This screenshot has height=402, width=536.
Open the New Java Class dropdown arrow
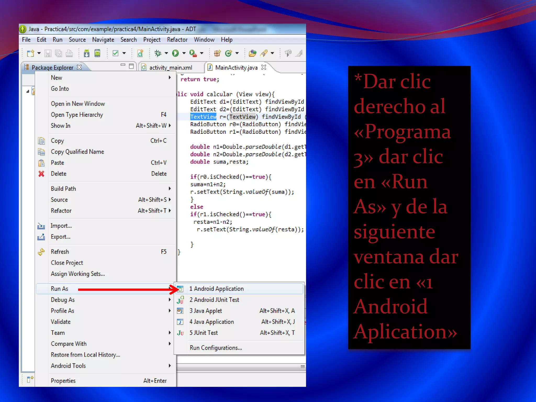pyautogui.click(x=237, y=53)
